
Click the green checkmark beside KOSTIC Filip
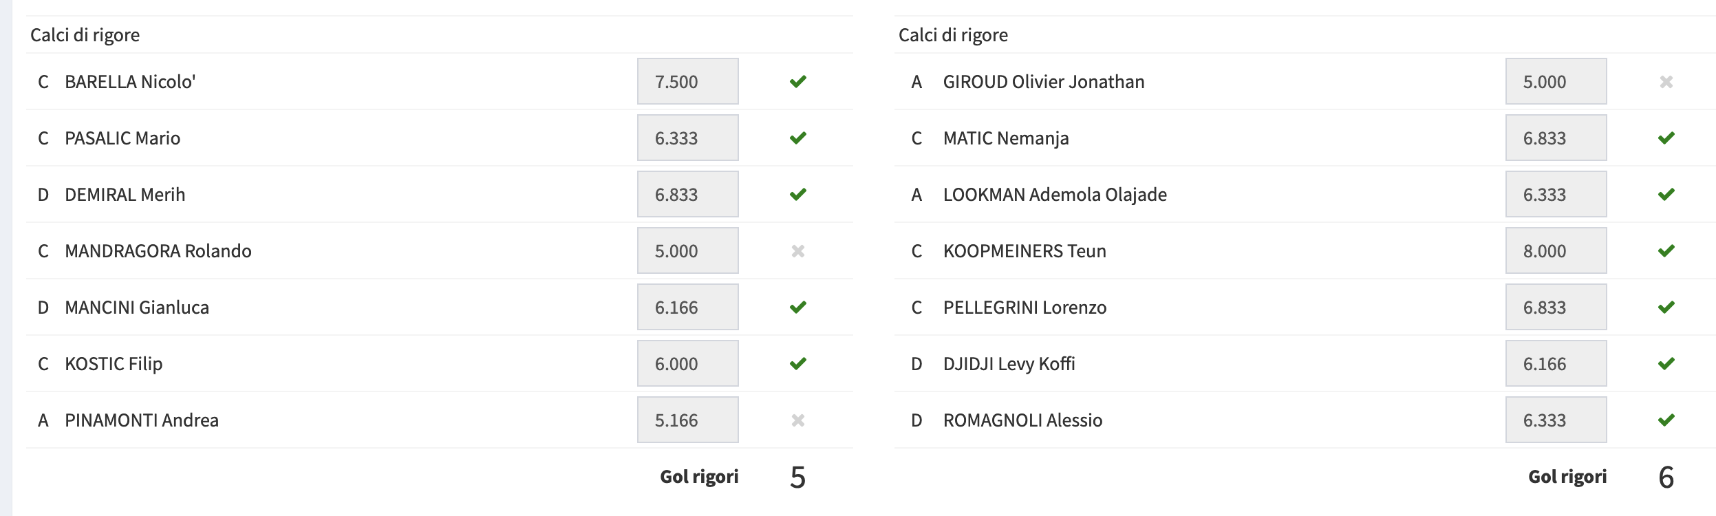pyautogui.click(x=798, y=364)
